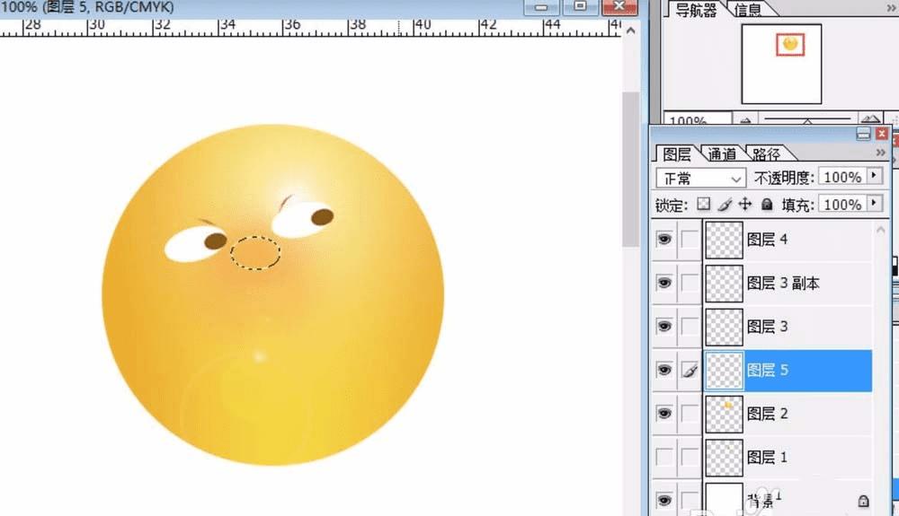Viewport: 899px width, 516px height.
Task: Toggle link box for 图层 3
Action: tap(690, 326)
